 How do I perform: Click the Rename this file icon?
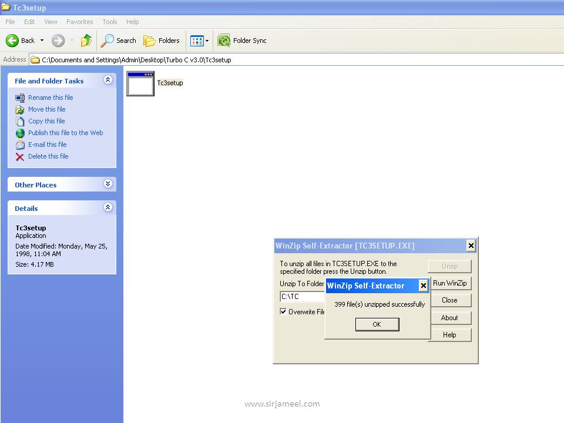20,98
